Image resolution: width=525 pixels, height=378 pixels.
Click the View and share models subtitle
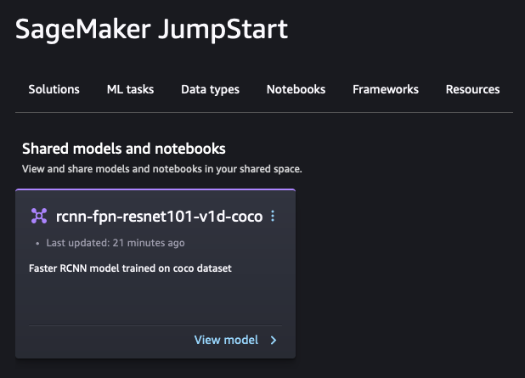162,169
